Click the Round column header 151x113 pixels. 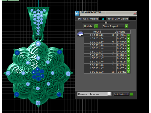coord(97,32)
